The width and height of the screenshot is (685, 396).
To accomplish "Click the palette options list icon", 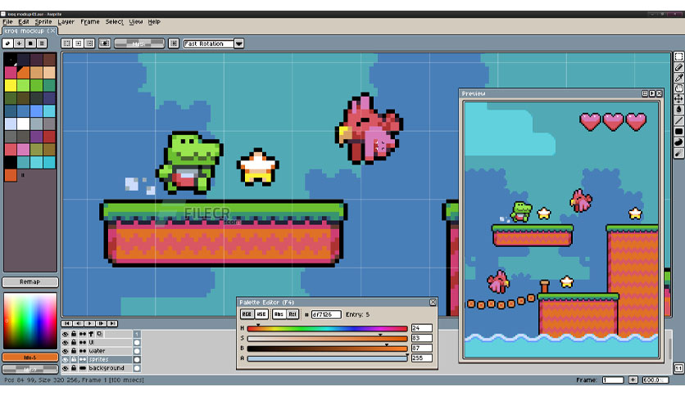I will (x=42, y=43).
